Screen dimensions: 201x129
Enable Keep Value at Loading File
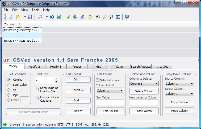(x=37, y=89)
